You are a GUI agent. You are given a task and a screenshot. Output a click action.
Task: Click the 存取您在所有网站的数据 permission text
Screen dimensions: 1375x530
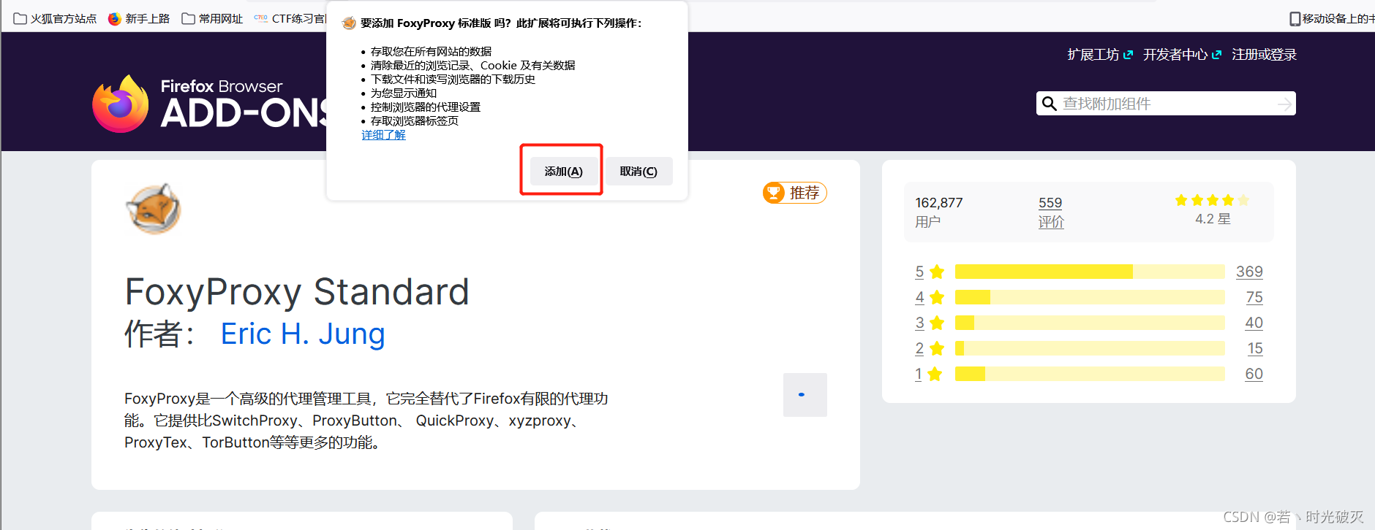point(431,51)
